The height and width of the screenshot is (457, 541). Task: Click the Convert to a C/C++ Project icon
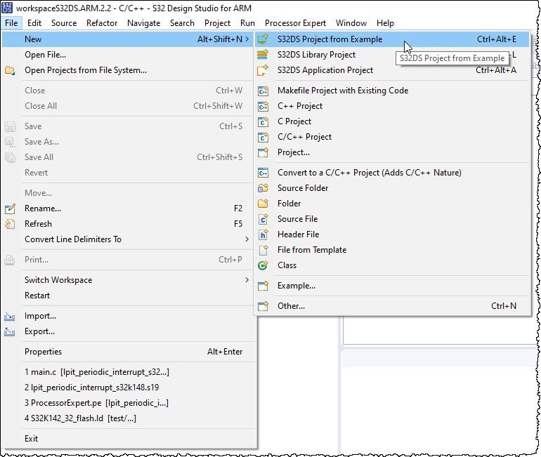(263, 172)
